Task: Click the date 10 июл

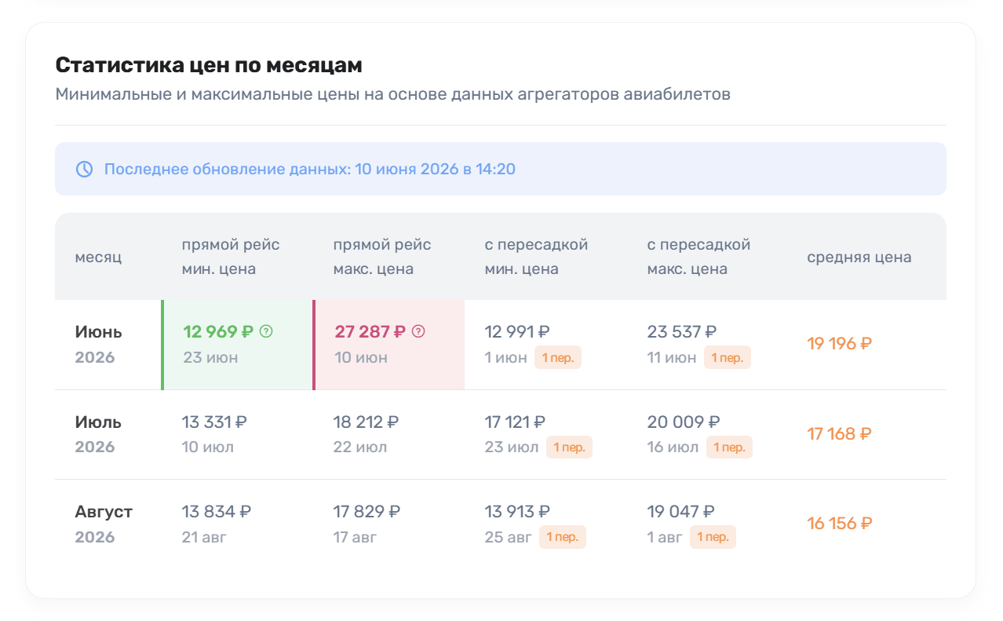Action: point(208,447)
